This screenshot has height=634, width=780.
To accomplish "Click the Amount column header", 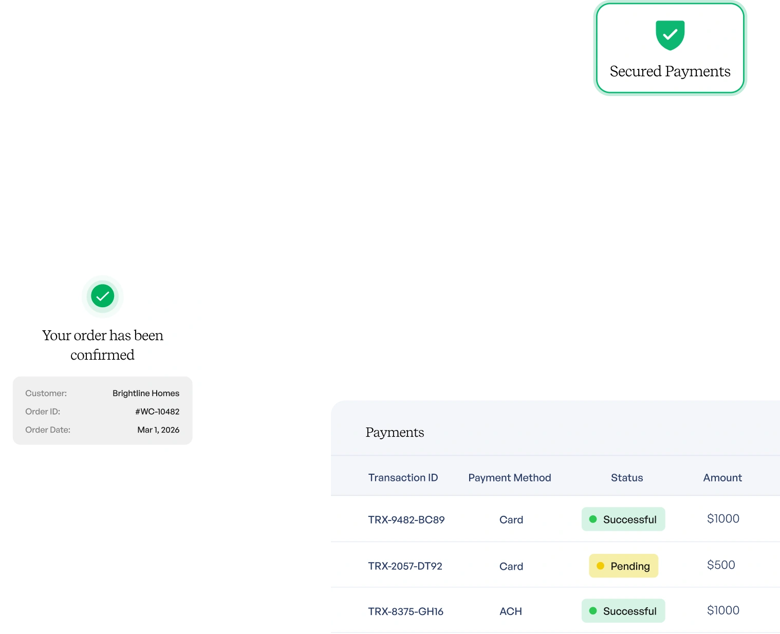I will [x=722, y=478].
